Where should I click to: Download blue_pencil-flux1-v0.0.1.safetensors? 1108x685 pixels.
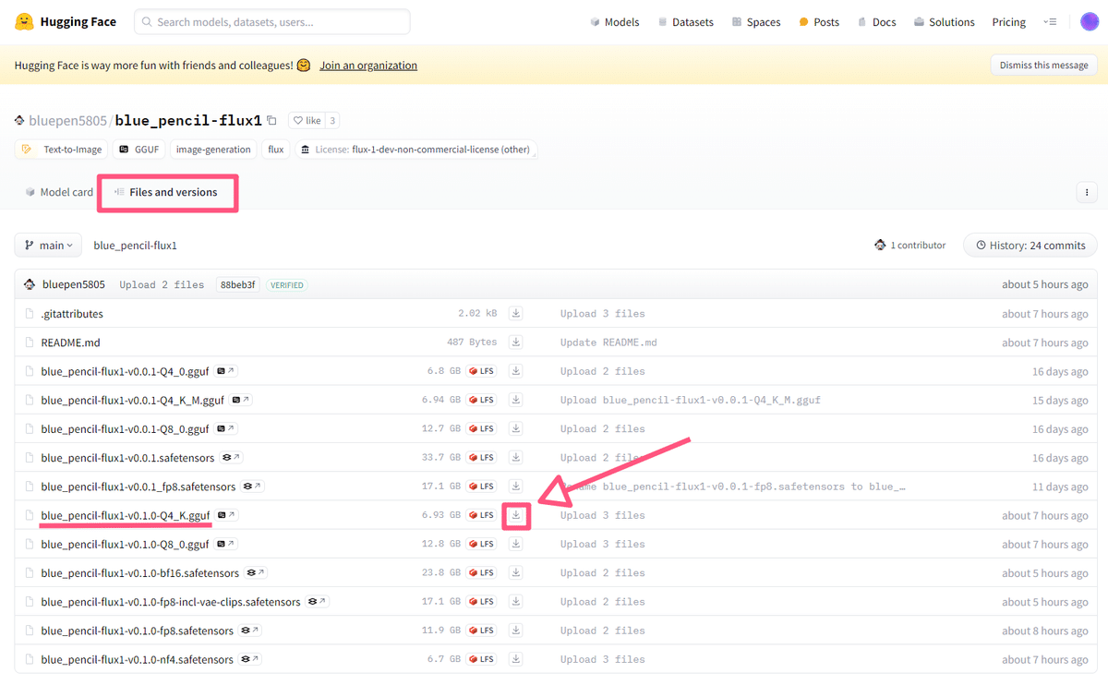516,458
